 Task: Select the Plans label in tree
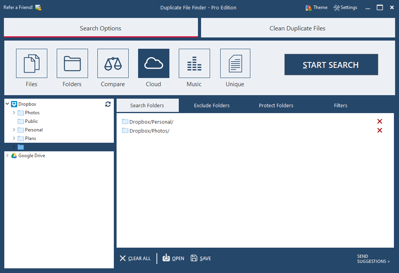point(31,138)
